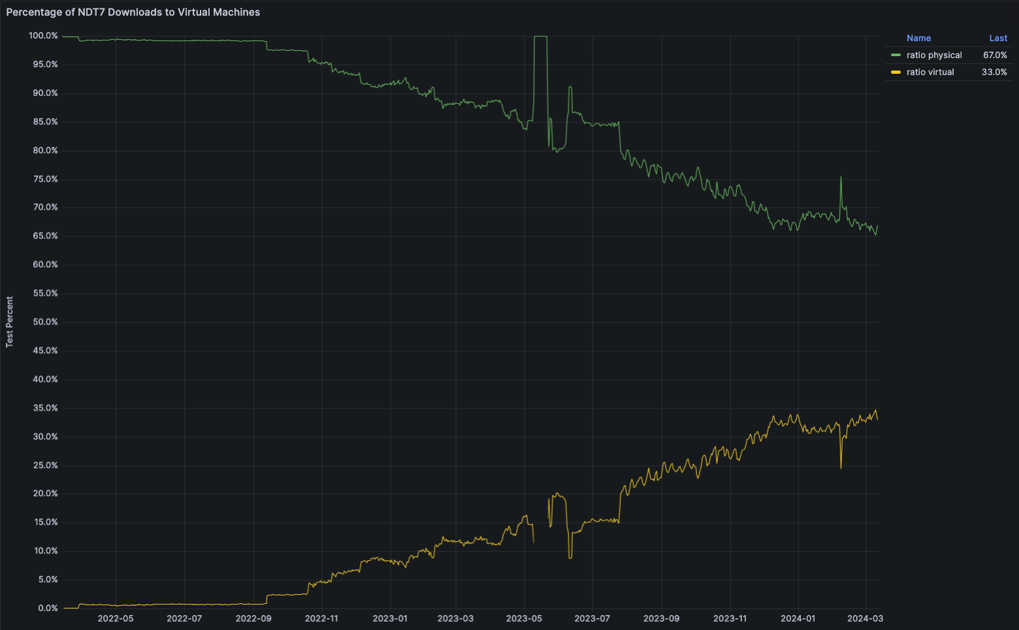This screenshot has width=1019, height=630.
Task: Click the spike near 2023-05 on the green line
Action: click(540, 37)
